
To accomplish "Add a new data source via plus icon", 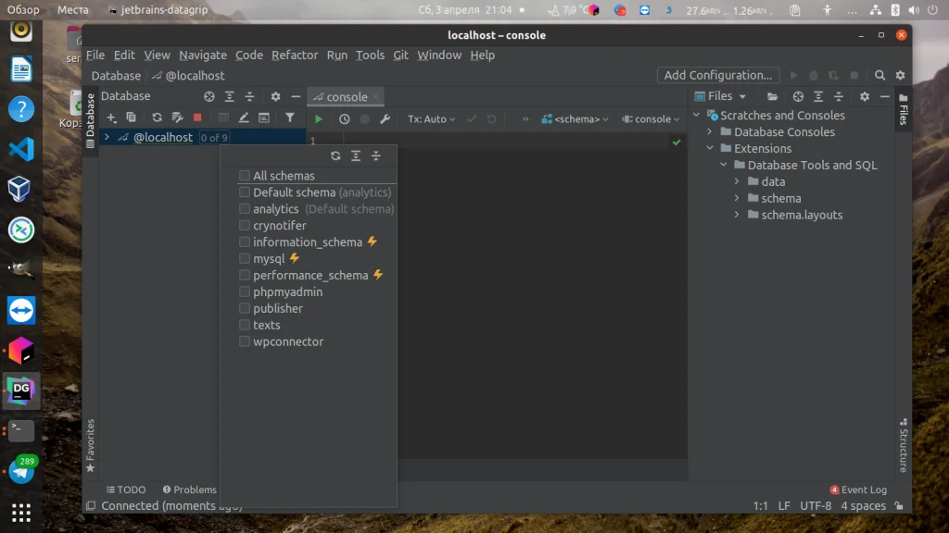I will coord(113,118).
